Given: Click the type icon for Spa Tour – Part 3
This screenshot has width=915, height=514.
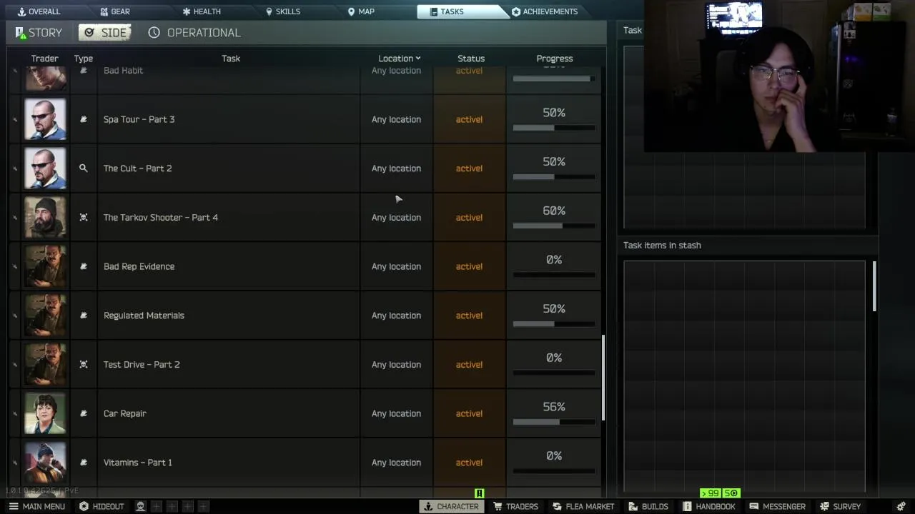Looking at the screenshot, I should point(84,119).
